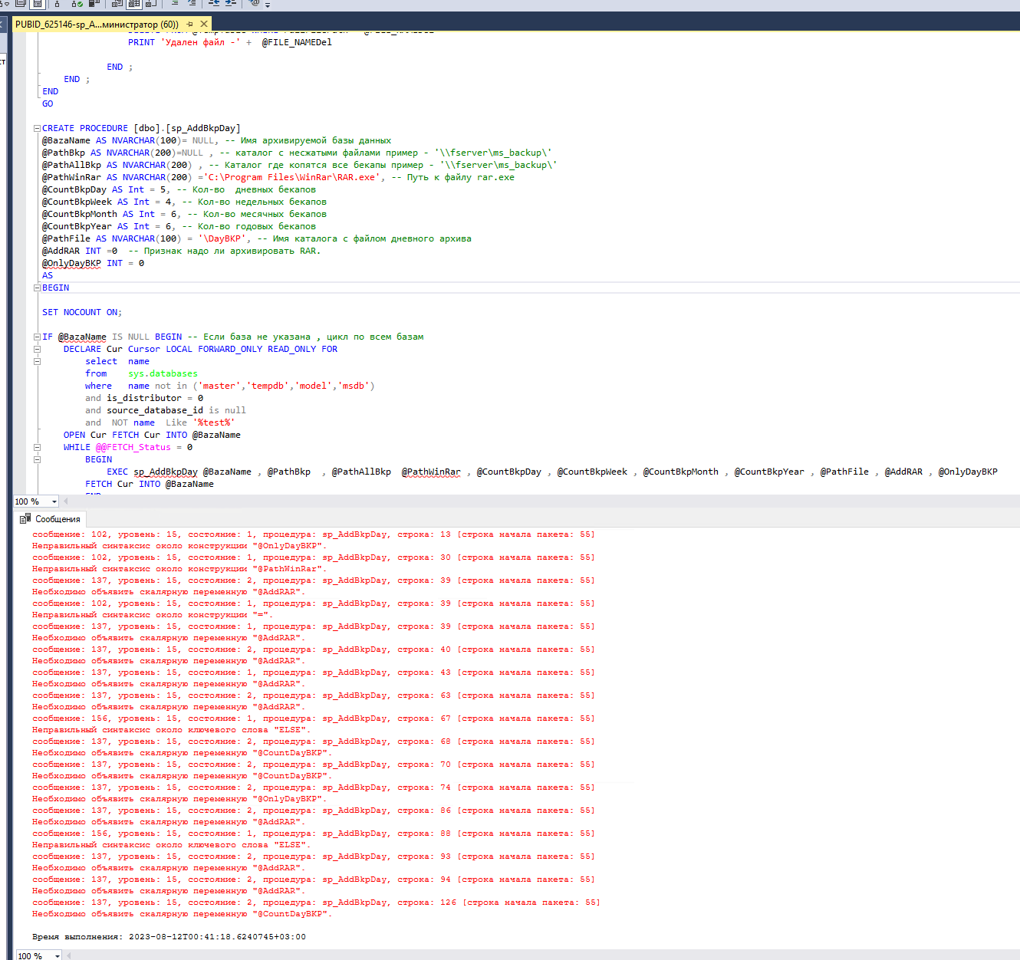
Task: Toggle Include Live Query Statistics icon
Action: [x=77, y=4]
